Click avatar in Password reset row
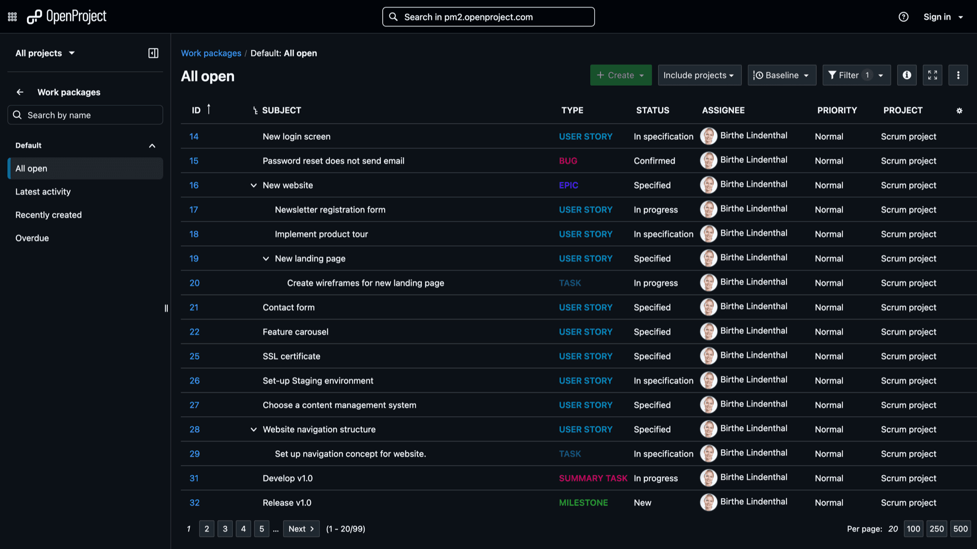The height and width of the screenshot is (549, 977). (x=708, y=160)
